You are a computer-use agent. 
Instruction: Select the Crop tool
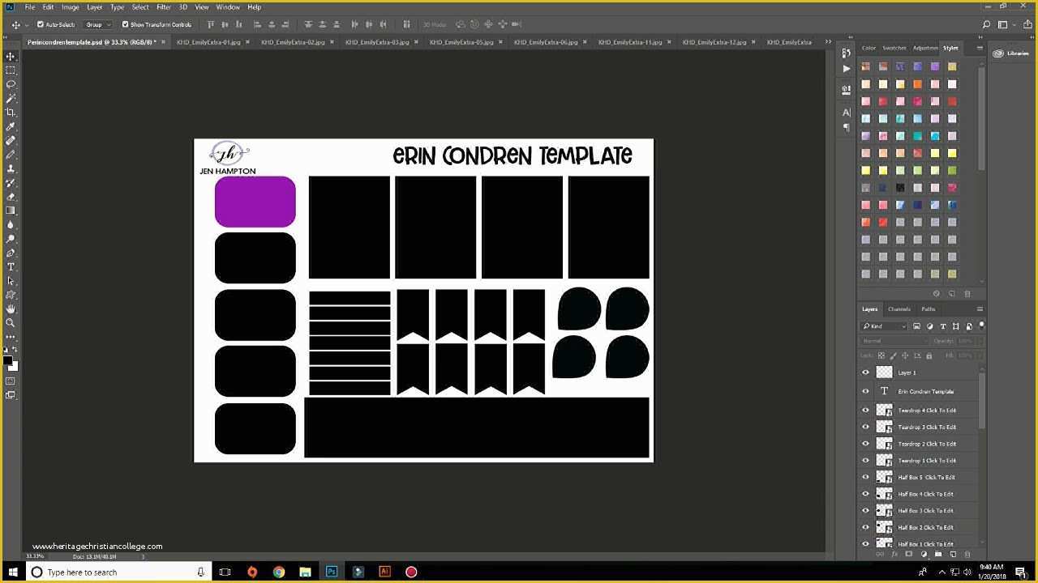[11, 113]
